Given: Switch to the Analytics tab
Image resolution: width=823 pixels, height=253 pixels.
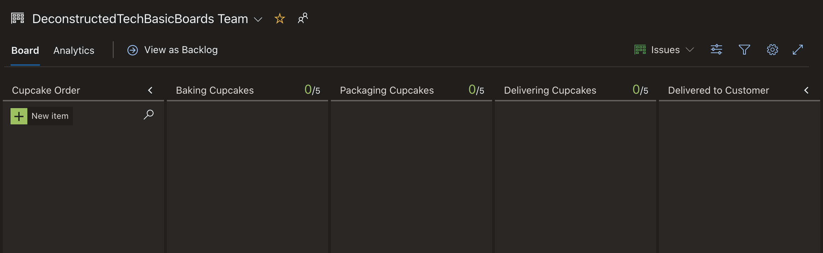Looking at the screenshot, I should coord(74,50).
